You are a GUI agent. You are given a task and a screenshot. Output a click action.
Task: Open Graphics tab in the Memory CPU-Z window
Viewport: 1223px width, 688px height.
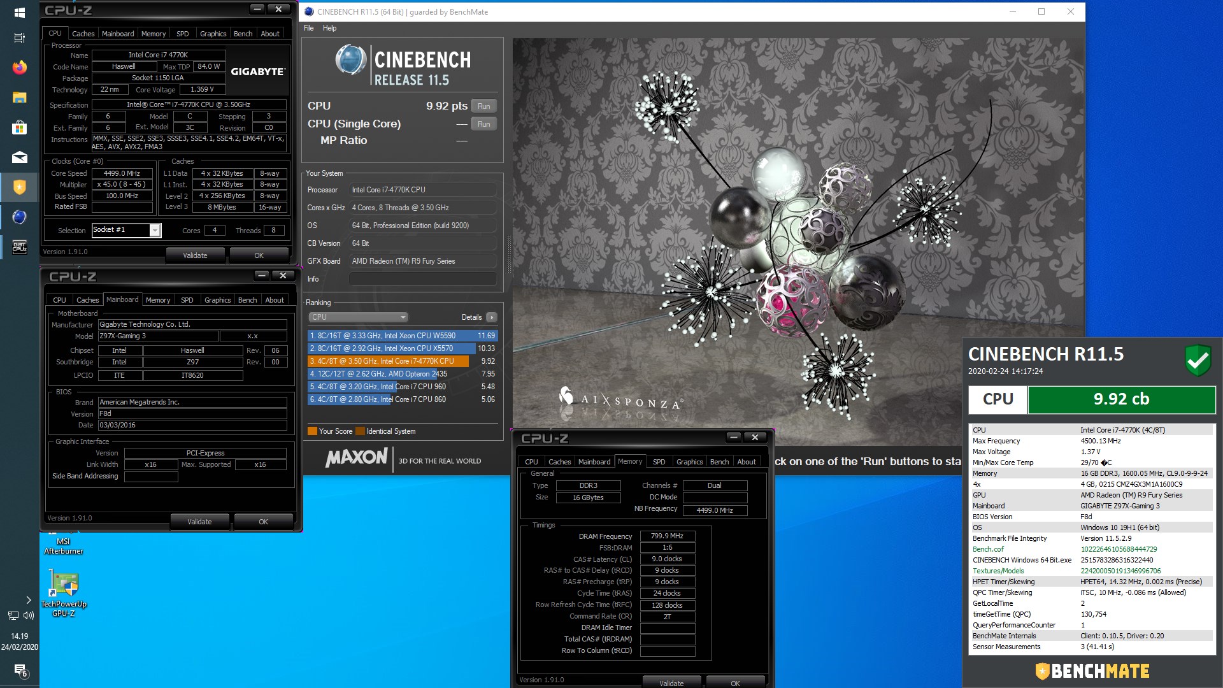(x=689, y=462)
